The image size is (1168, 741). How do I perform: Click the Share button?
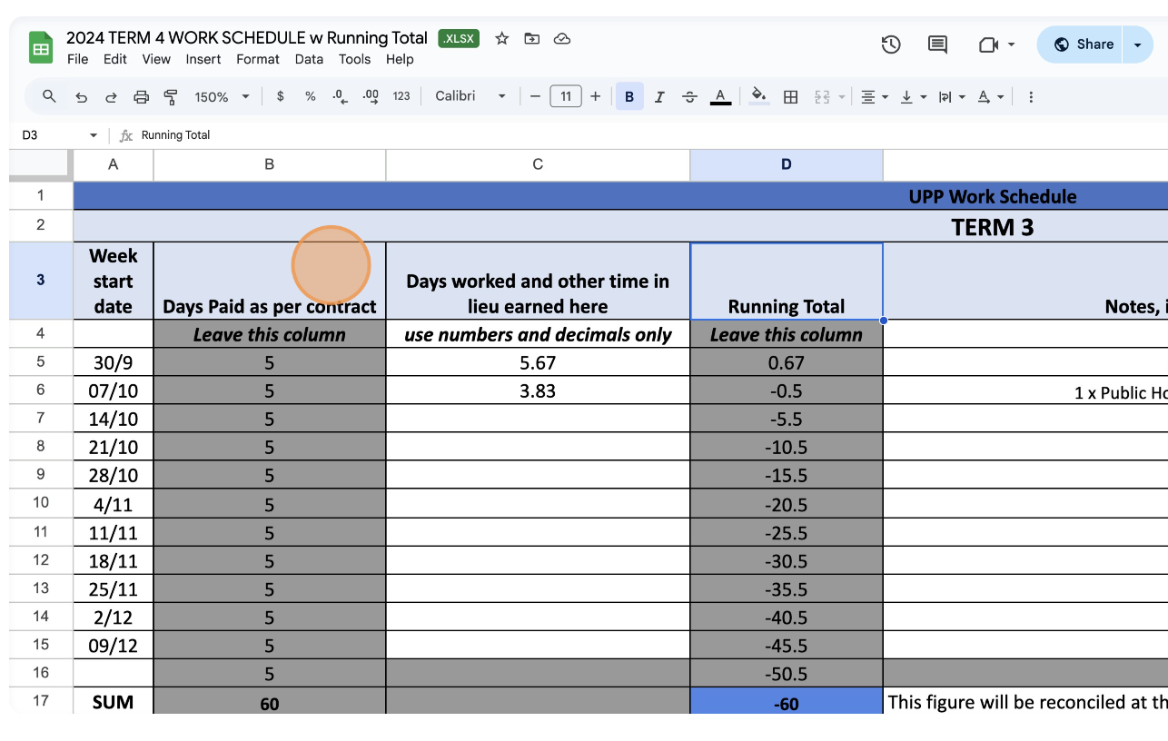click(1083, 44)
